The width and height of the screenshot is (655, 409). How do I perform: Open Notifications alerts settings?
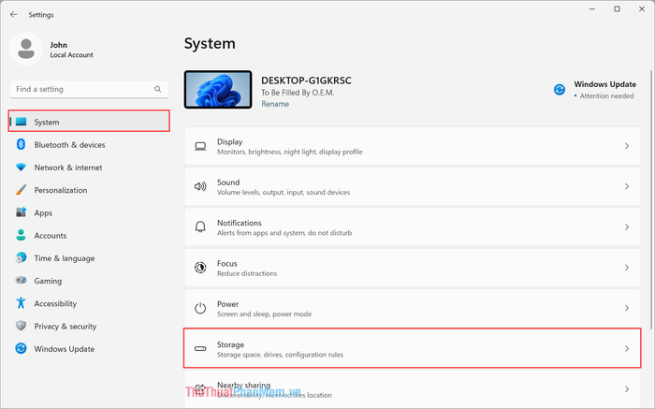coord(413,226)
